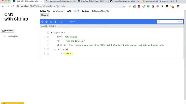Click the Make API button
Screen dimensions: 186x104
click(8, 31)
